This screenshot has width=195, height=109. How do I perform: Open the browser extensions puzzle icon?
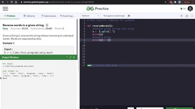(175, 2)
